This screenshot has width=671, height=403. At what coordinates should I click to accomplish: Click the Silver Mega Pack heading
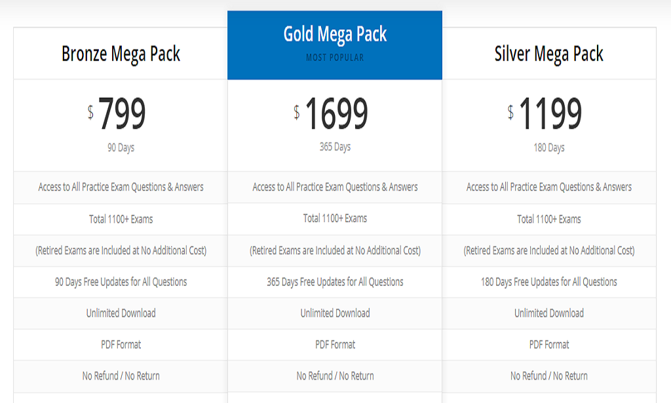(x=548, y=54)
